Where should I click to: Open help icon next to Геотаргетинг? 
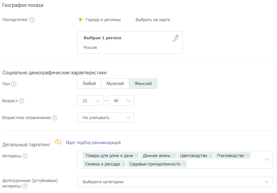click(32, 20)
